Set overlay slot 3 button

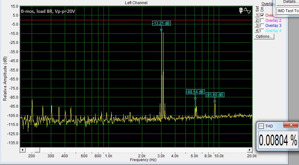point(257,25)
